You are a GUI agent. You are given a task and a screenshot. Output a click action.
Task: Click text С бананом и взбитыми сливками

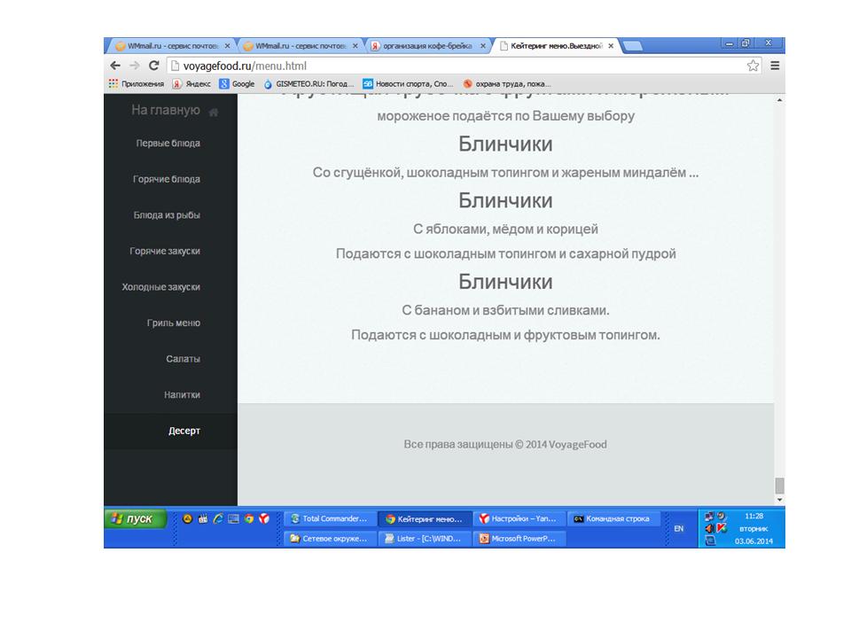[505, 310]
